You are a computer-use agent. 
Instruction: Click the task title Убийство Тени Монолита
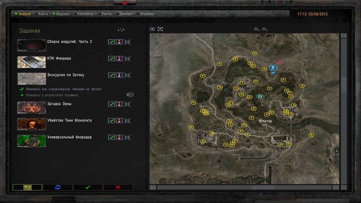(70, 121)
